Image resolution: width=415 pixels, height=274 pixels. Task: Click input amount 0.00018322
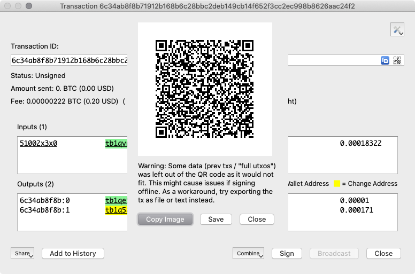[361, 143]
